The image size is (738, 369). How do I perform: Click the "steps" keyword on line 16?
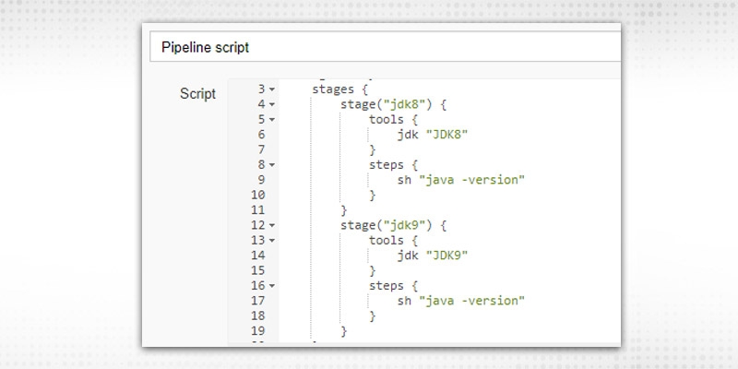(x=386, y=286)
